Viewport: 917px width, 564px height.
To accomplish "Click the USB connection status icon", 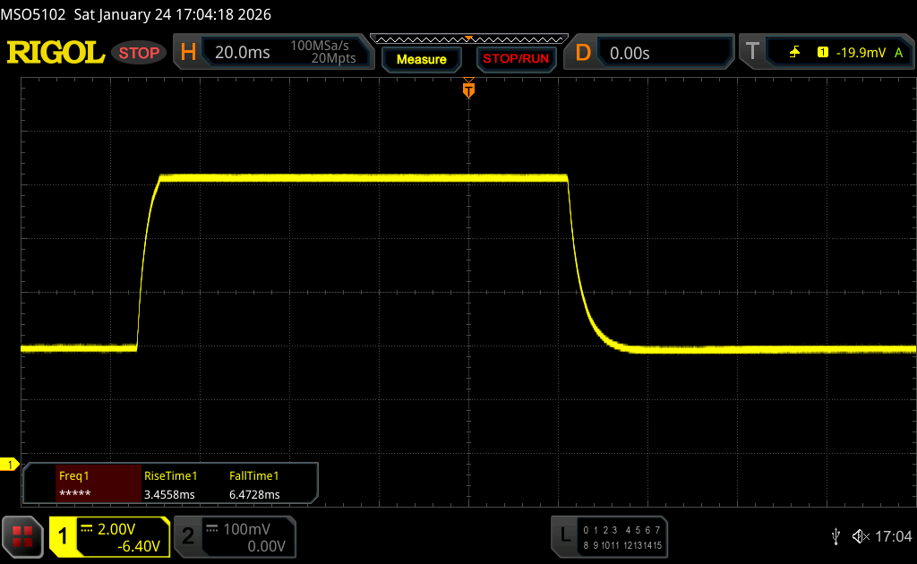I will click(836, 536).
